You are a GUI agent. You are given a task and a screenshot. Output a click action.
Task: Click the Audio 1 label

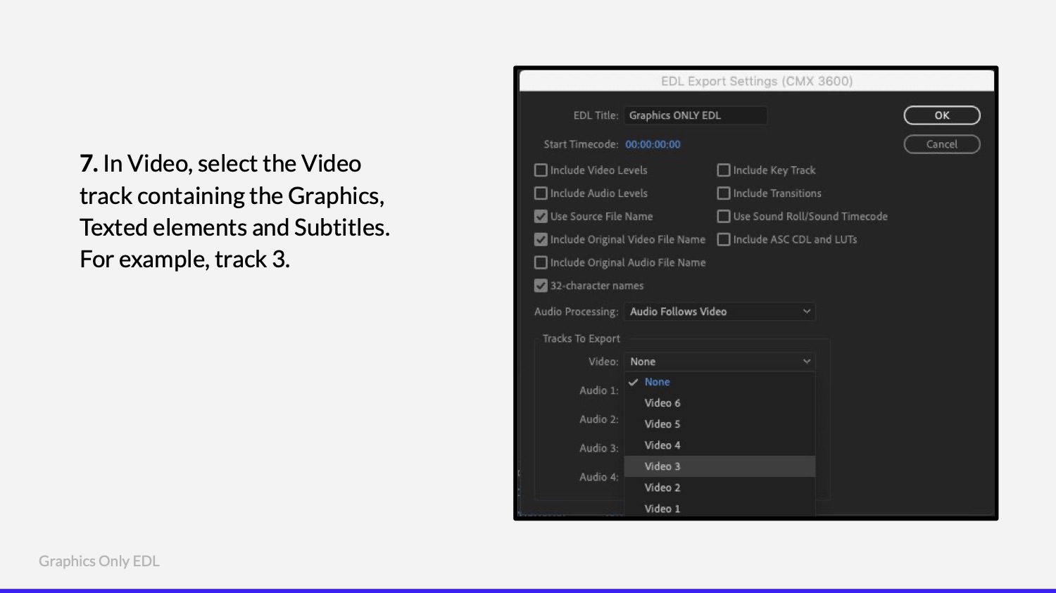click(x=598, y=390)
